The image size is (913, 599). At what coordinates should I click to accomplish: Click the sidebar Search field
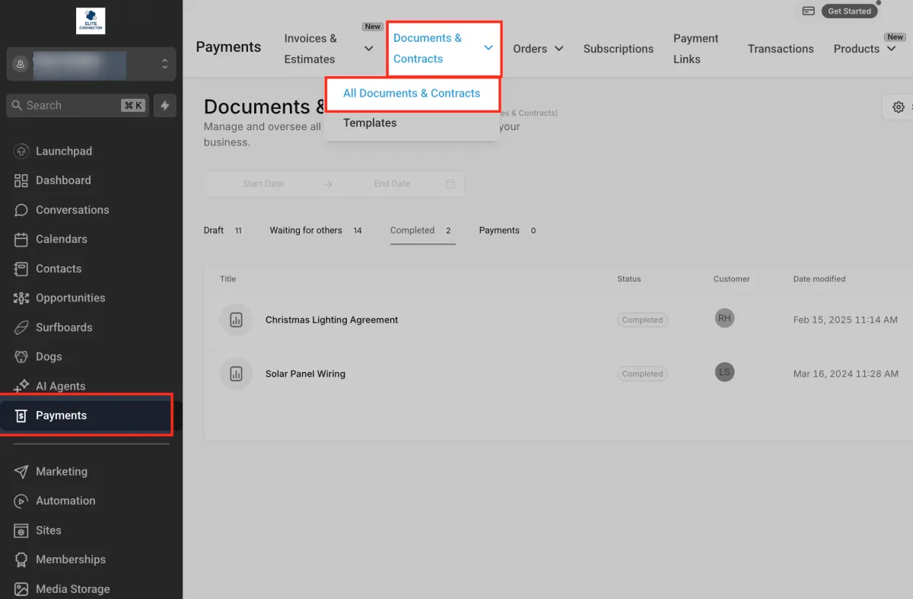point(77,106)
